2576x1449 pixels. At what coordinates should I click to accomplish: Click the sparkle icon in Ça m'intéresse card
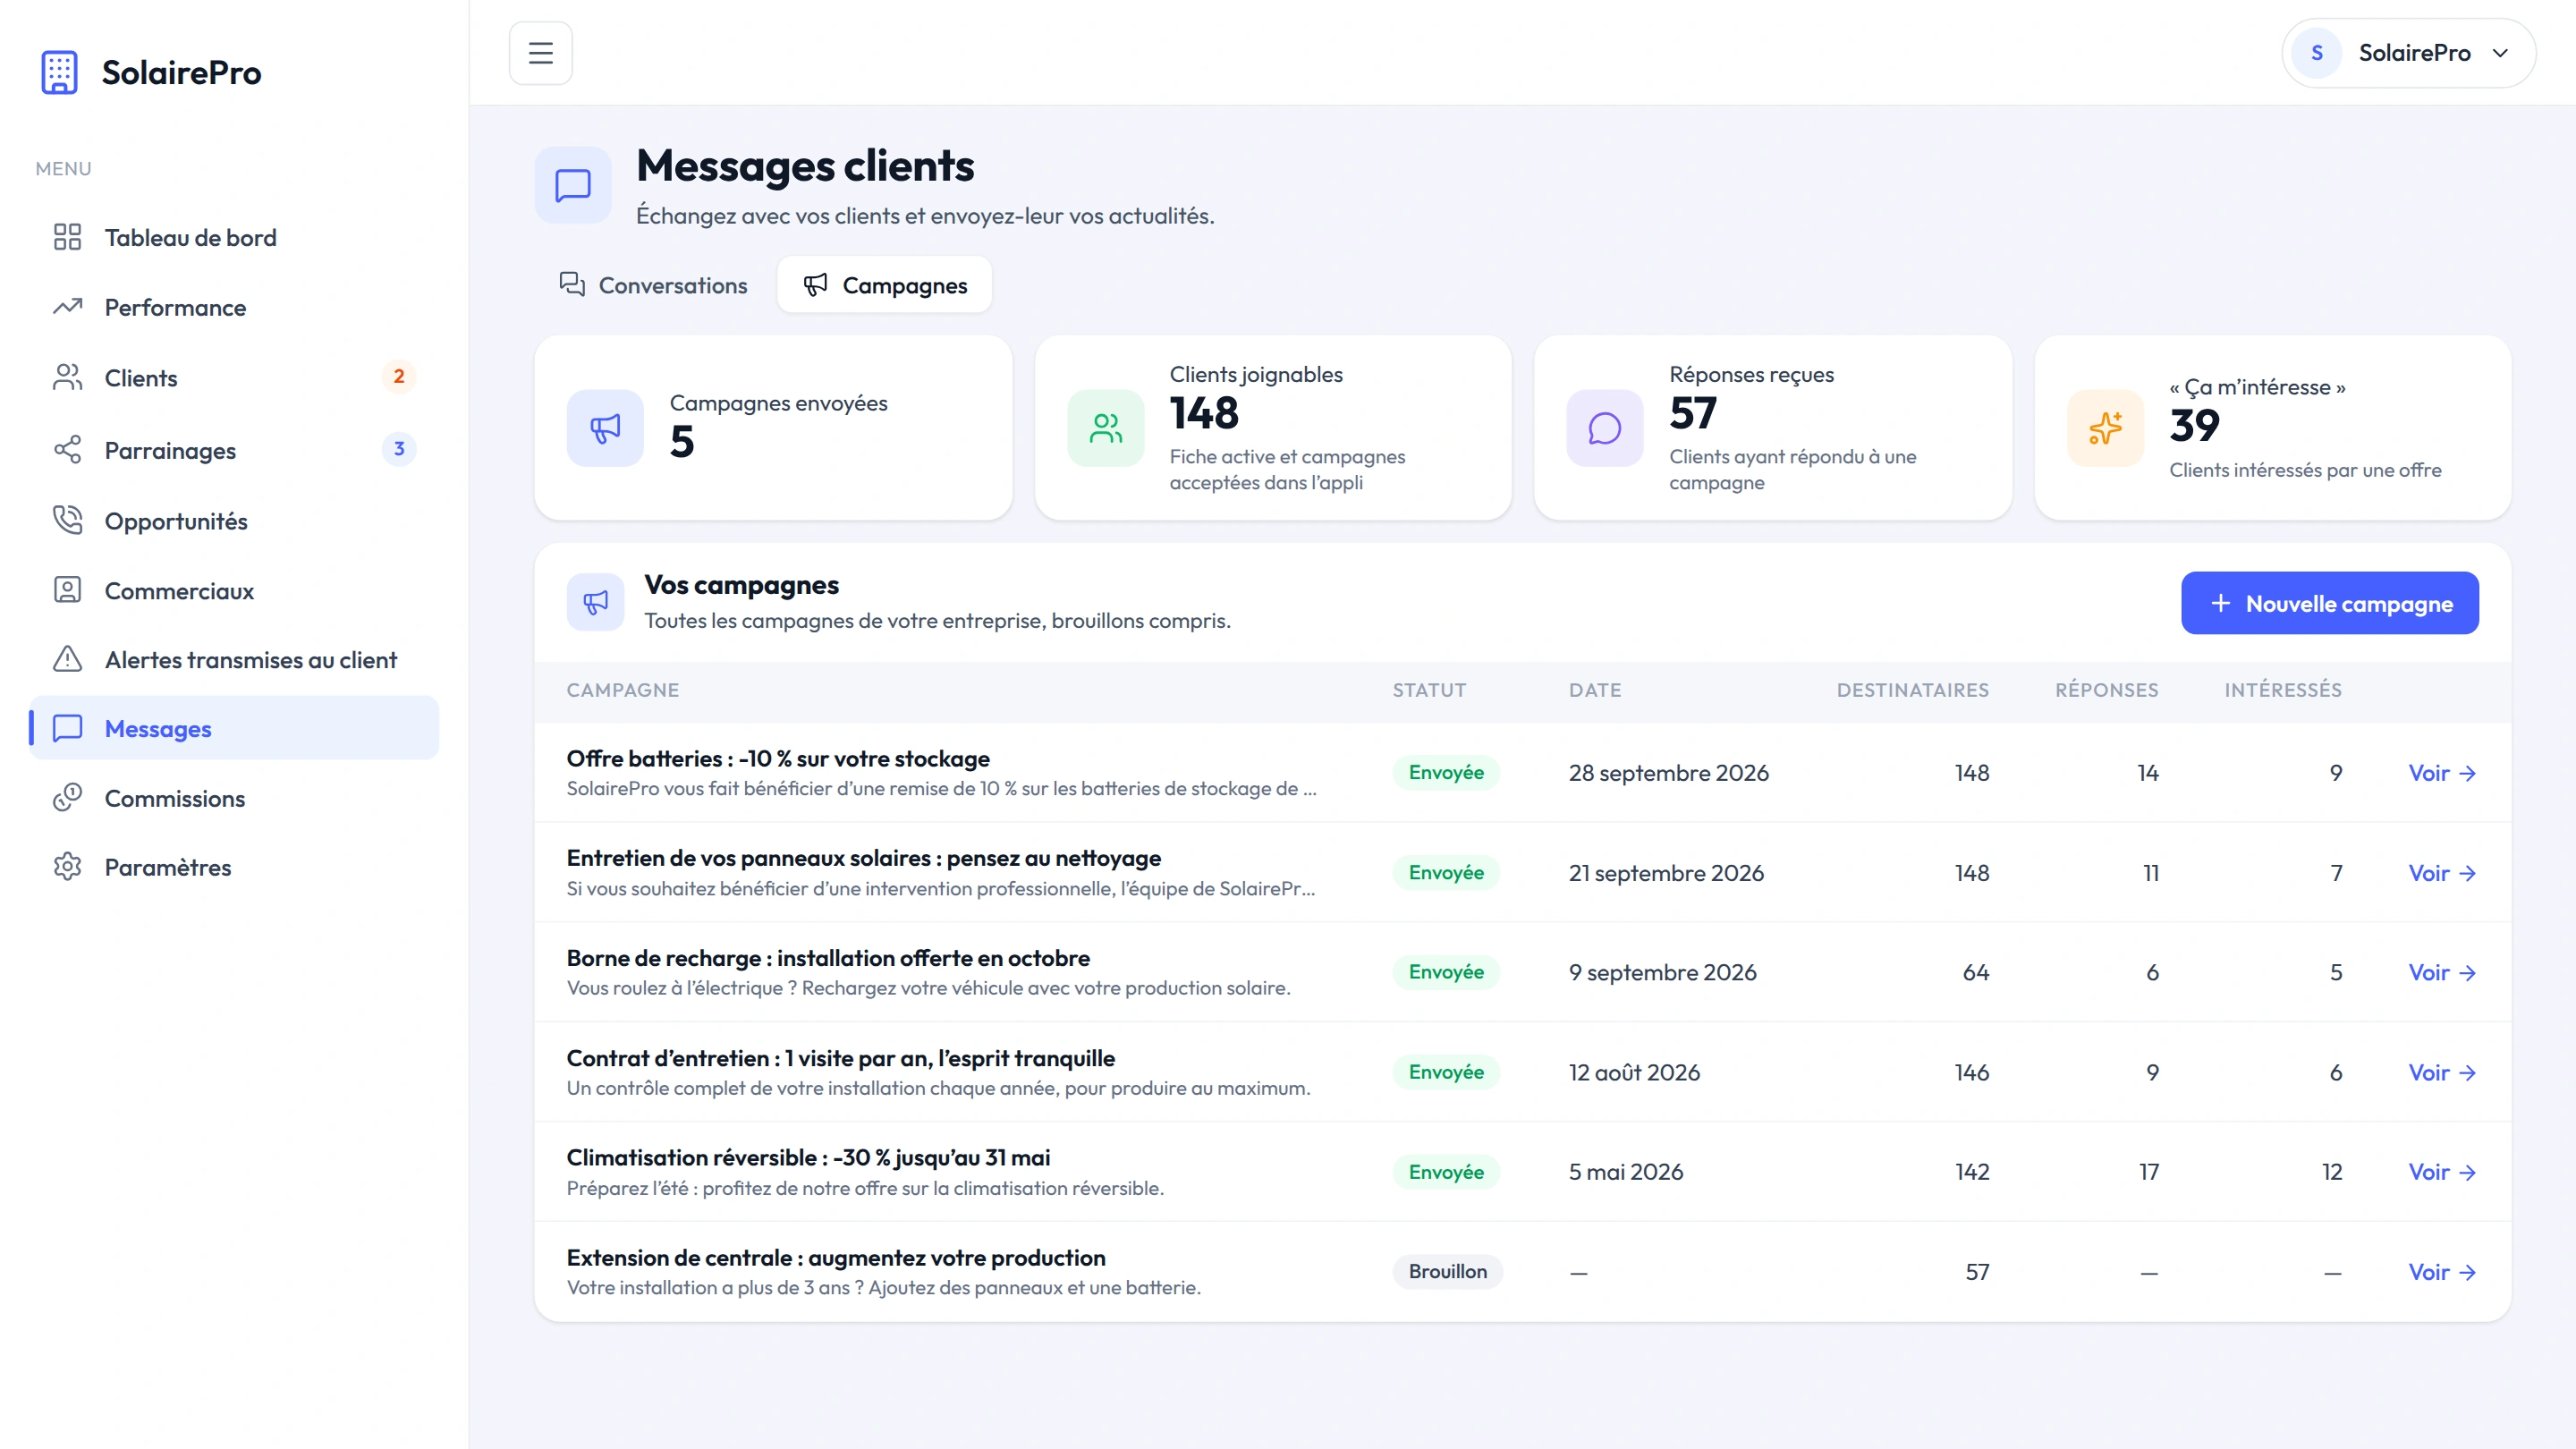[2105, 428]
